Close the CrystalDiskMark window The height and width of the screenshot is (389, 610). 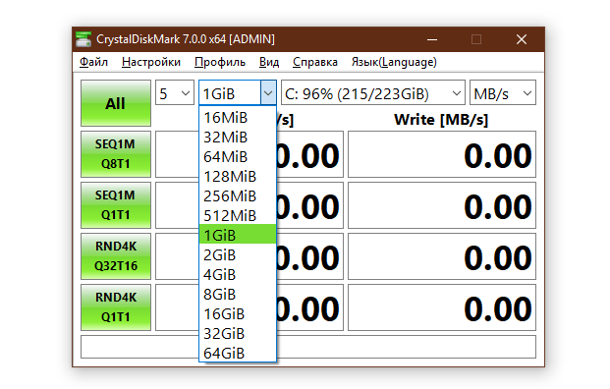point(522,39)
